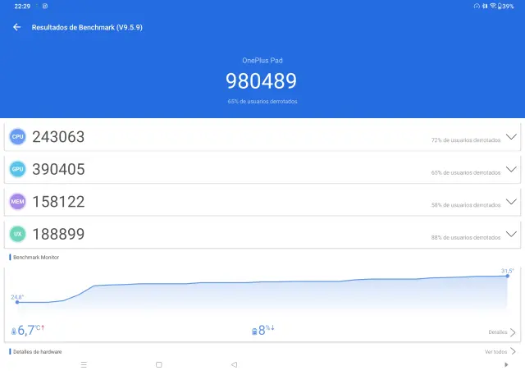The image size is (525, 375).
Task: Open Detalles of benchmark monitor
Action: pyautogui.click(x=502, y=332)
